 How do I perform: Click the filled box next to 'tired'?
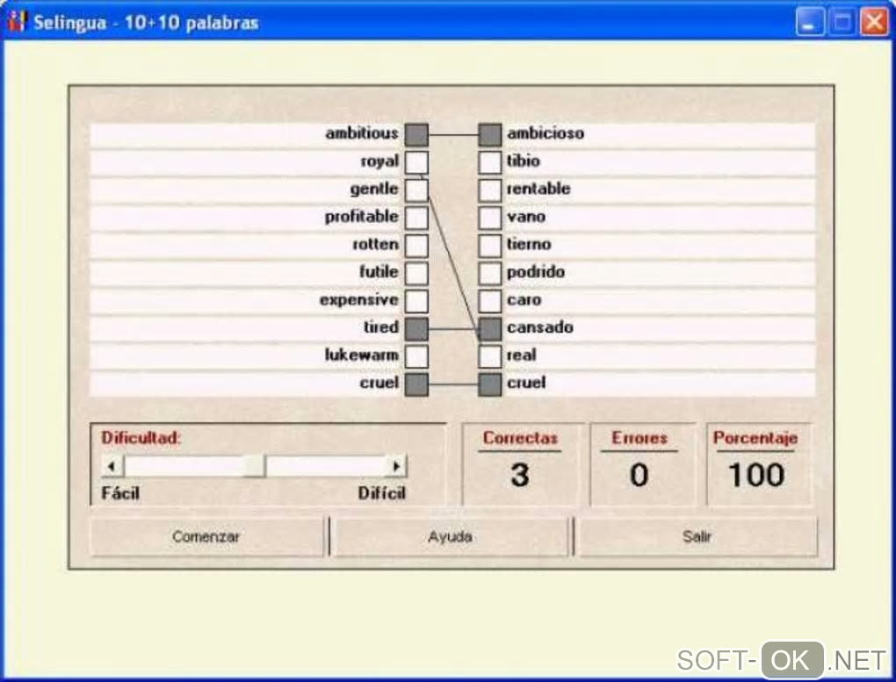(x=416, y=329)
